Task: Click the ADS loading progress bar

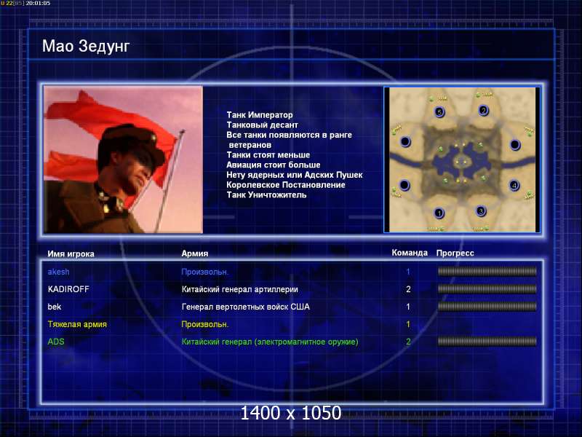Action: [x=487, y=342]
